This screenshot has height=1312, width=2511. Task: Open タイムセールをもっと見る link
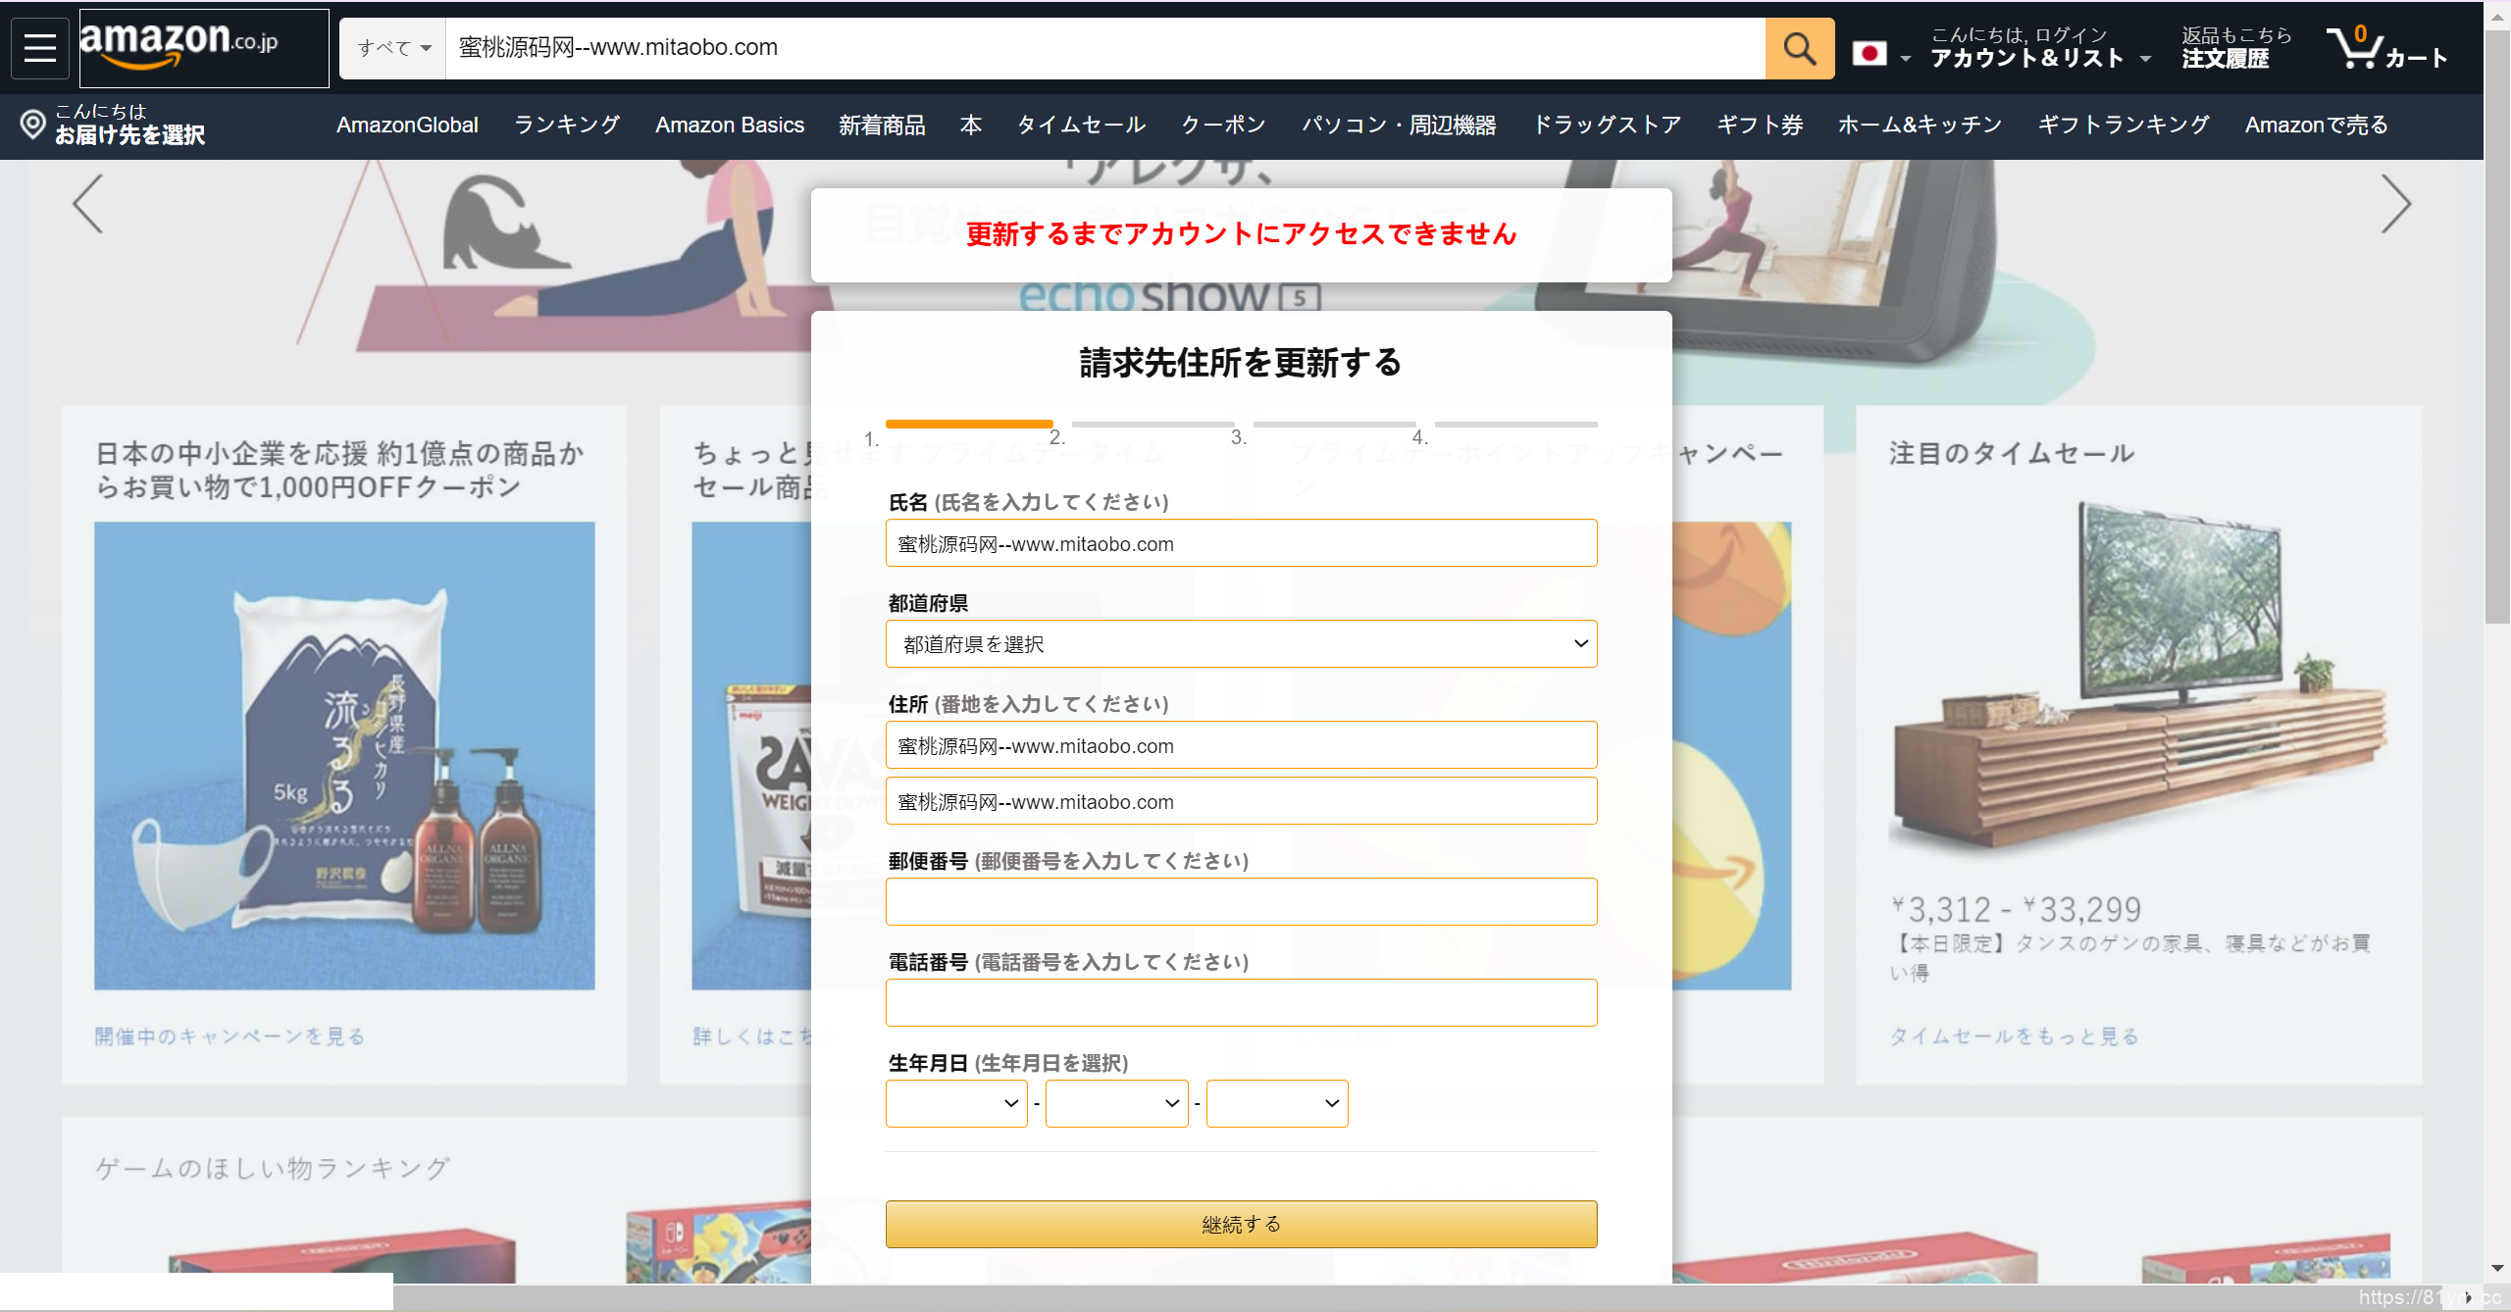coord(2013,1036)
